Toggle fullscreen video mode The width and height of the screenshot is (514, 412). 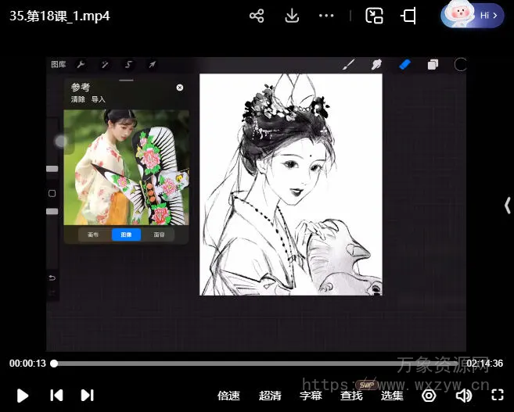[x=497, y=396]
